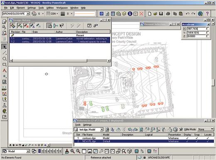Toggle Display checkmark for contours.dgn
The height and width of the screenshot is (160, 216).
(187, 138)
